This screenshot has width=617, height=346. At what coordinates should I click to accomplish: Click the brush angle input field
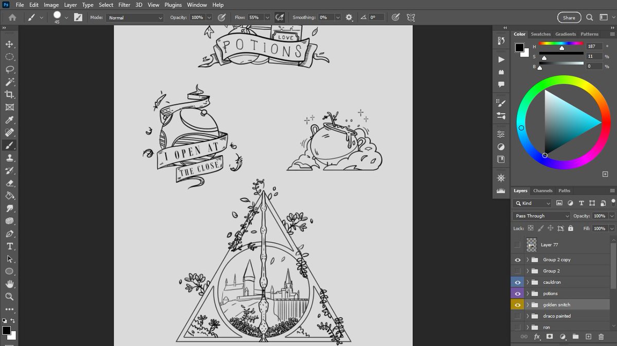(376, 17)
